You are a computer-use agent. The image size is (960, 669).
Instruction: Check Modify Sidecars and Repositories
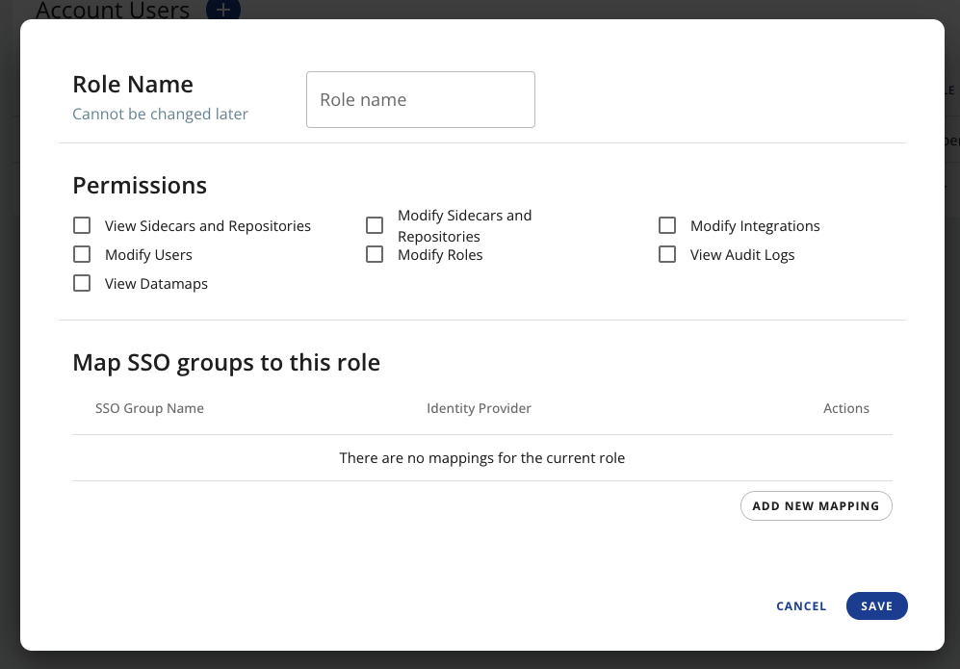tap(375, 224)
